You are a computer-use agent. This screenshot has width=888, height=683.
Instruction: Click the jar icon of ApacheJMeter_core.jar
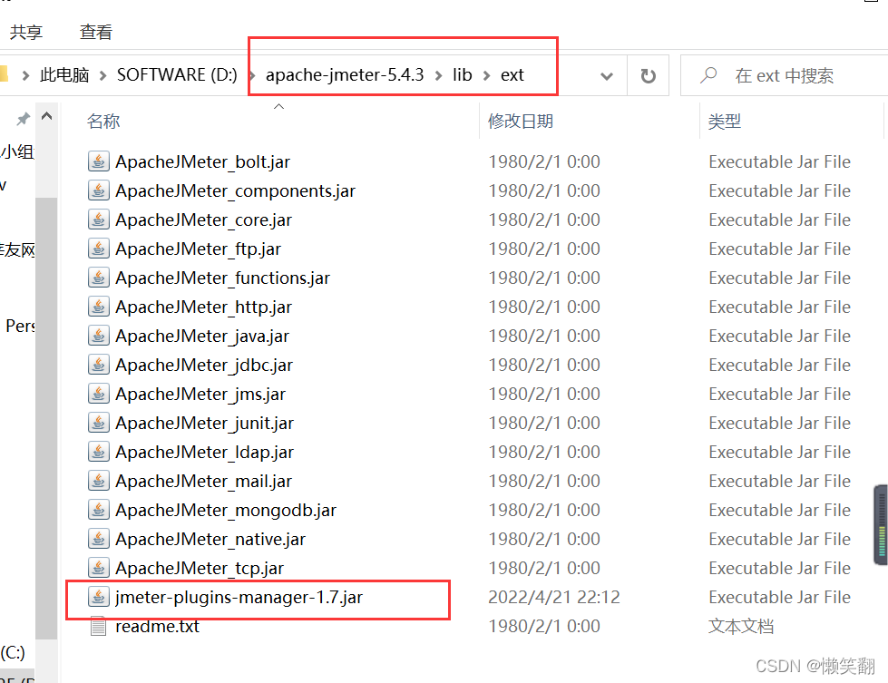point(99,220)
